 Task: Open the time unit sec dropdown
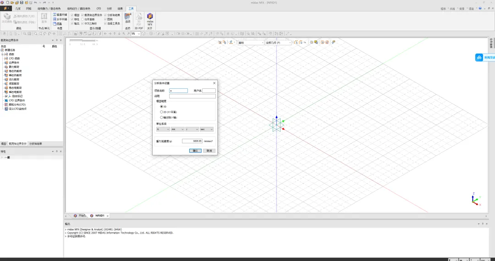pos(206,129)
